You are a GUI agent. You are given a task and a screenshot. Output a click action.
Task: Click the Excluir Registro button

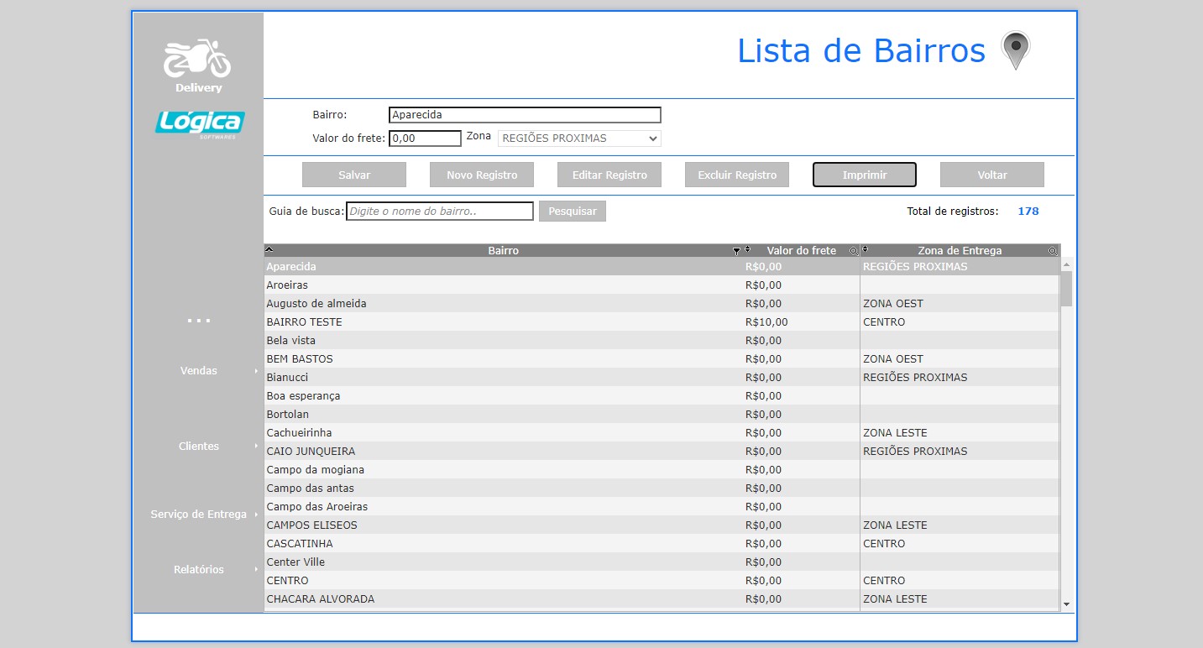point(737,175)
